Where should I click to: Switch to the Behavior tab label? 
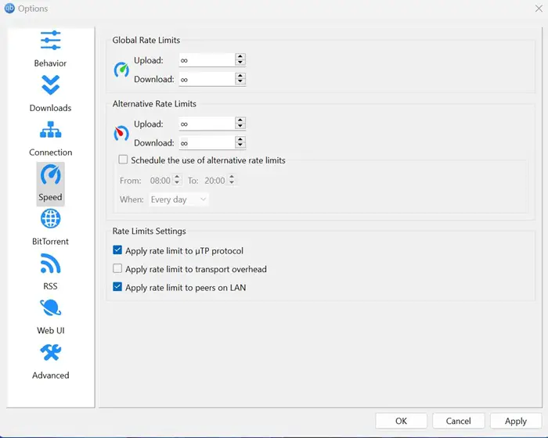tap(50, 63)
